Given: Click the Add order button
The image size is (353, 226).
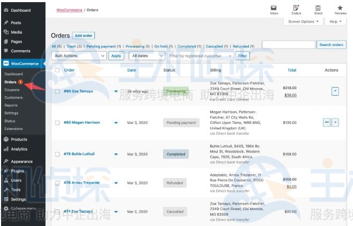Looking at the screenshot, I should point(84,36).
